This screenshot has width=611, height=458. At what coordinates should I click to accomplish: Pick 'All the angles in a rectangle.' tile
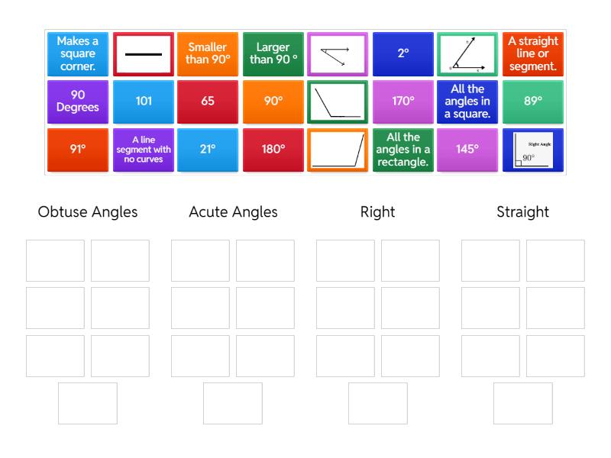tap(402, 150)
